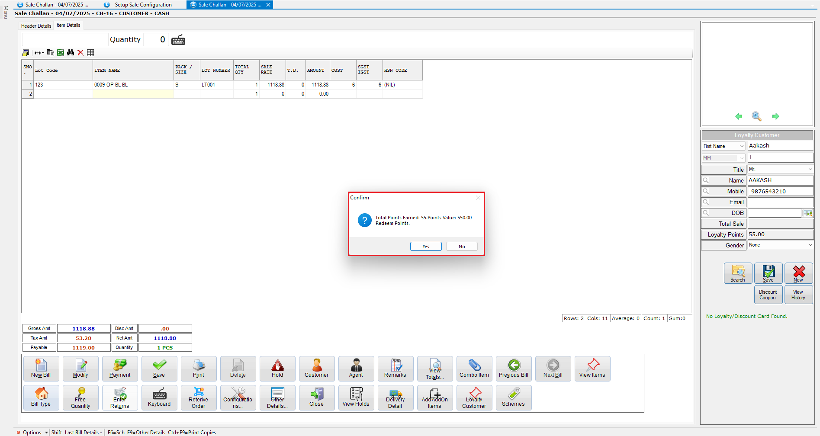Click the green next image arrow

[x=775, y=116]
